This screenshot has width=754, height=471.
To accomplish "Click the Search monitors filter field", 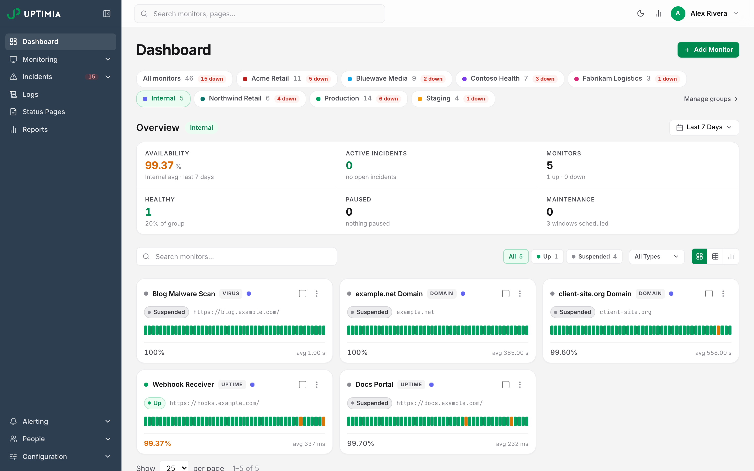I will coord(236,256).
